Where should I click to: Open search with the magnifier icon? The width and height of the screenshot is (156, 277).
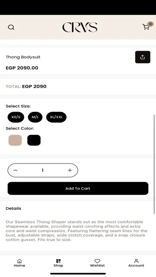tap(11, 27)
